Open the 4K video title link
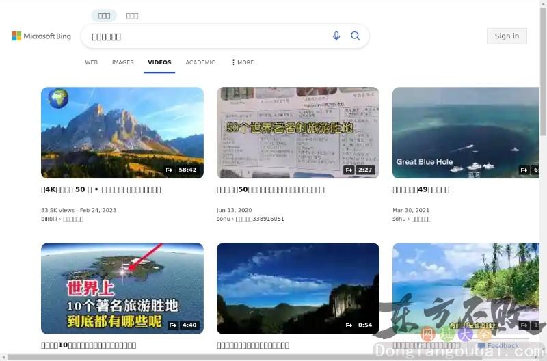This screenshot has height=361, width=547. point(101,190)
